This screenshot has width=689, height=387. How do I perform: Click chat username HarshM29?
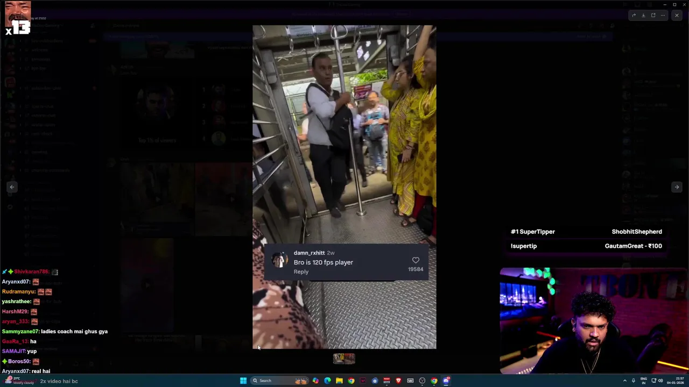15,312
